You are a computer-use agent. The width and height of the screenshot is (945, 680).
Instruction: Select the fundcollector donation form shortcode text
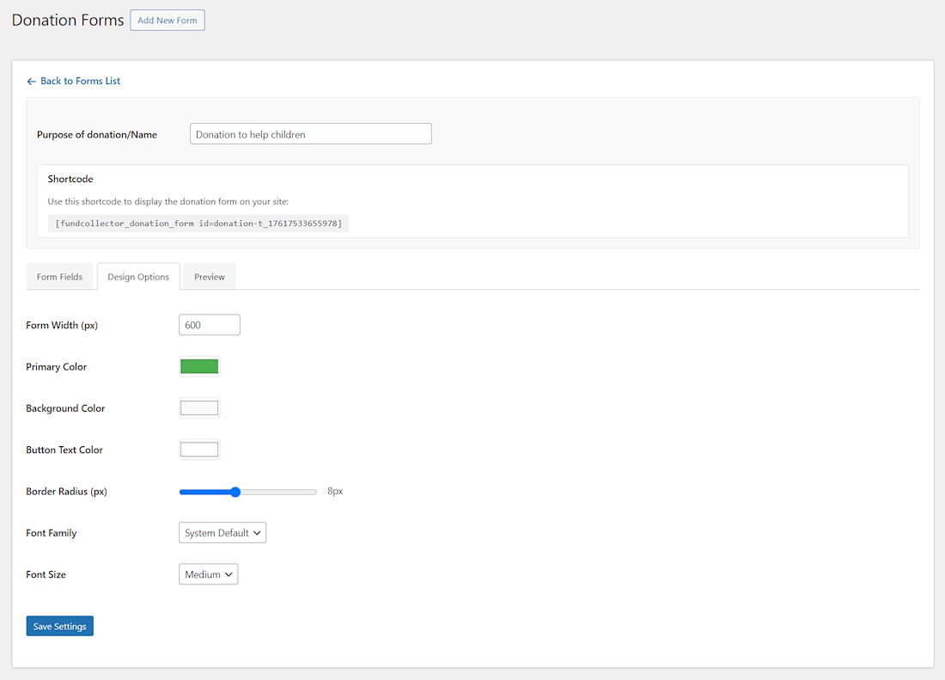[x=199, y=223]
